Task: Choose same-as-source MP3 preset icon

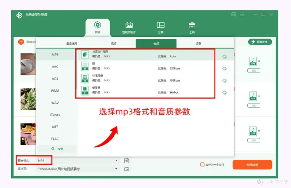Action: coord(85,55)
